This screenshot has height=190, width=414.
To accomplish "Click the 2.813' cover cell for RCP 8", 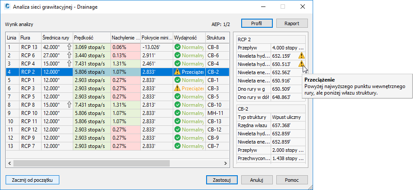I will pos(157,105).
